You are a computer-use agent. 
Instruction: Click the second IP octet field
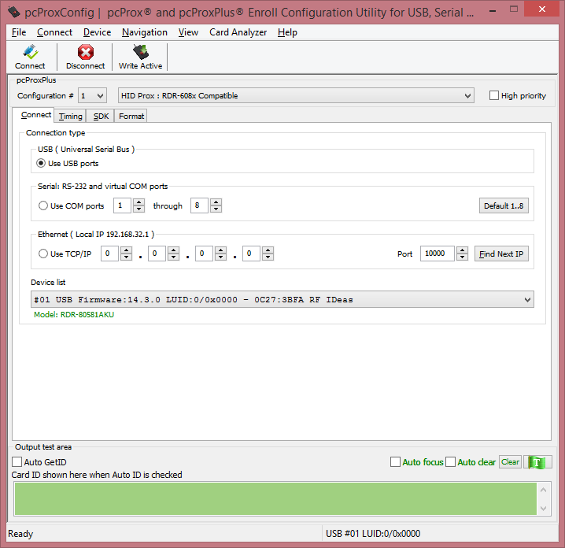(157, 254)
